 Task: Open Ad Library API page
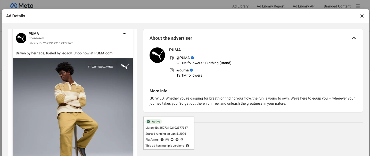[x=304, y=6]
